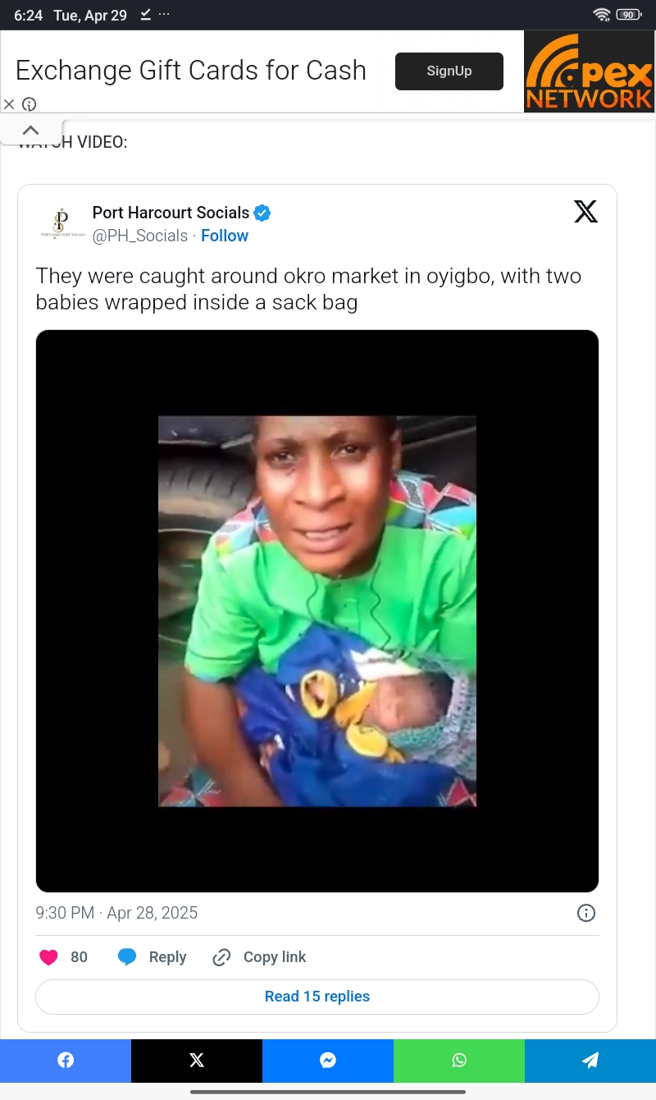The height and width of the screenshot is (1100, 656).
Task: Share article on X bottom bar
Action: [x=197, y=1061]
